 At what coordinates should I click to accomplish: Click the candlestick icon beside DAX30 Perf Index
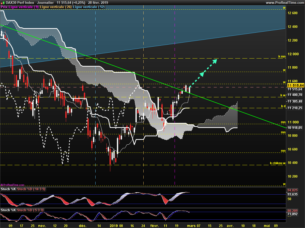click(2, 3)
